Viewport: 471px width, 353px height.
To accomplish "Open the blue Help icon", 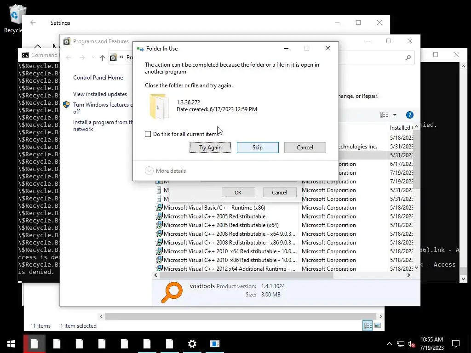I will [x=410, y=115].
